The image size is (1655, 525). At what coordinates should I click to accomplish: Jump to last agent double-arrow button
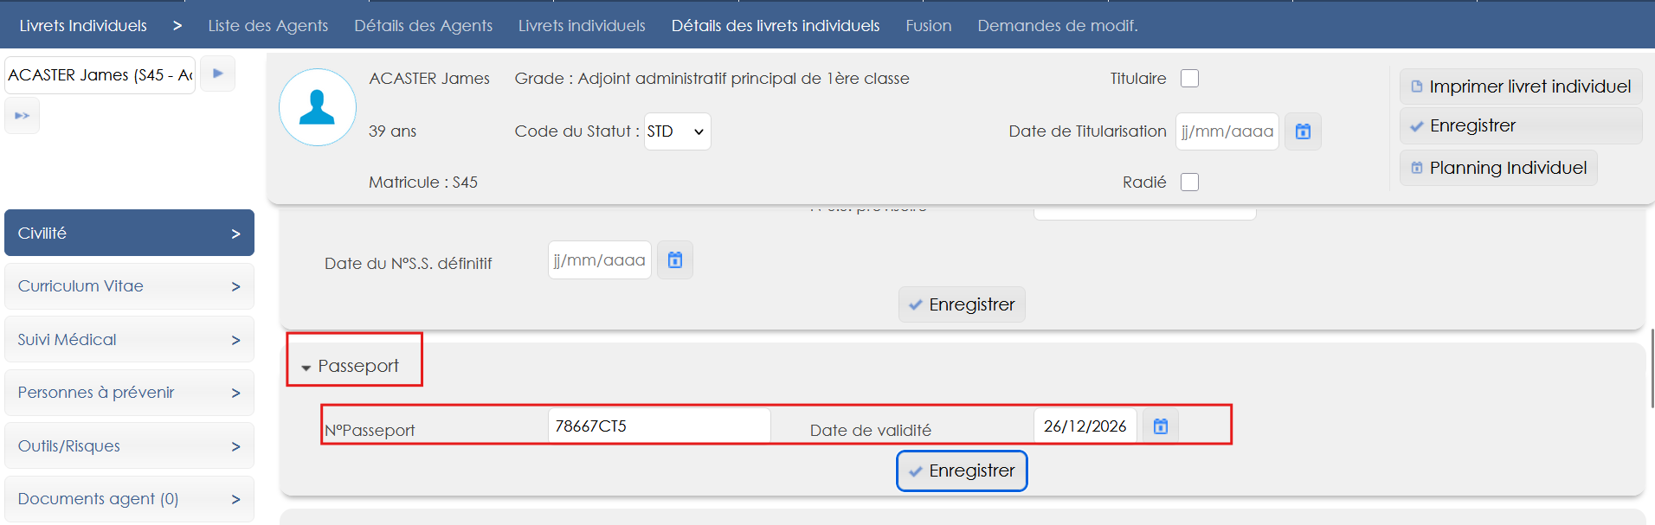tap(23, 116)
